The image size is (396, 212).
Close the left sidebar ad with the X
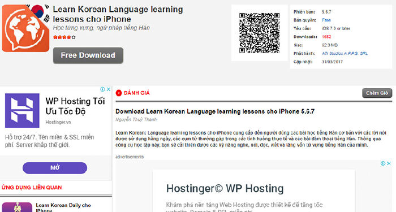(x=109, y=89)
